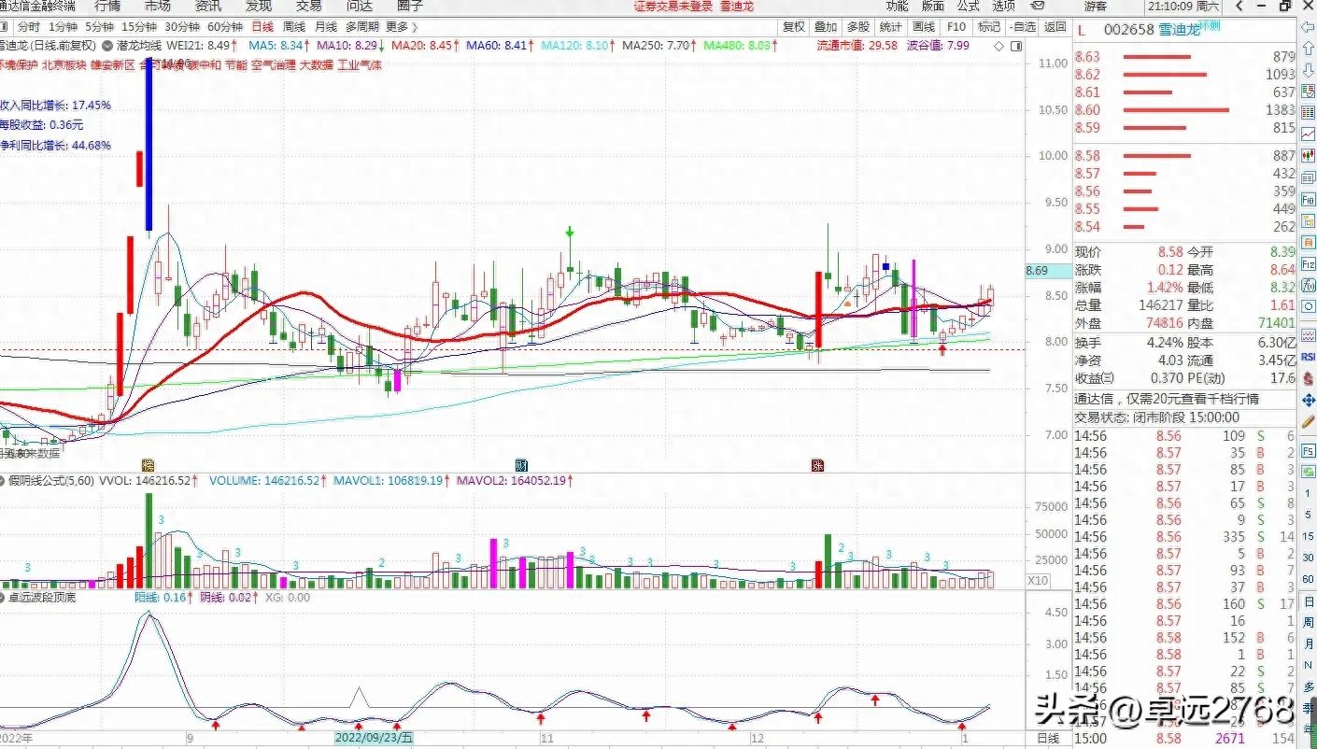
Task: Click the 财 info marker on timeline
Action: 521,464
